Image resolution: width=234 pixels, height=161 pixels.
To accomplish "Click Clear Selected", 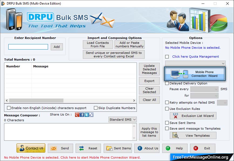I will coord(149,90).
